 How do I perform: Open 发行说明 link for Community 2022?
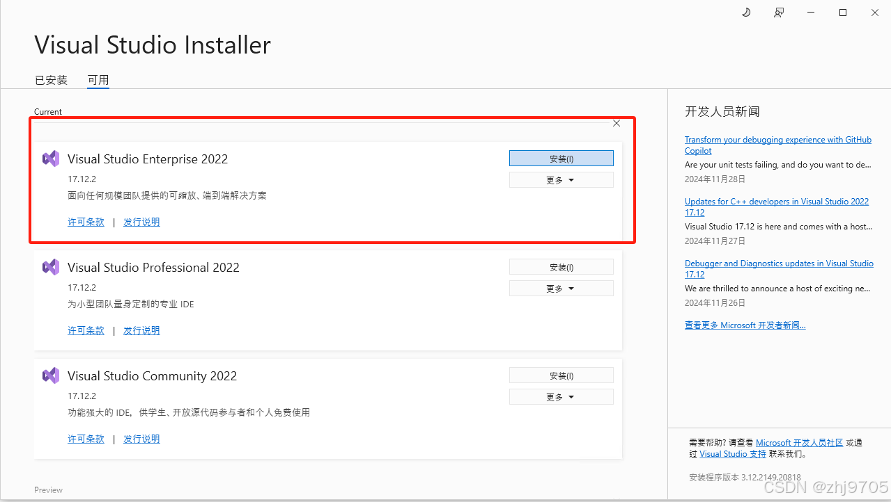(x=141, y=439)
